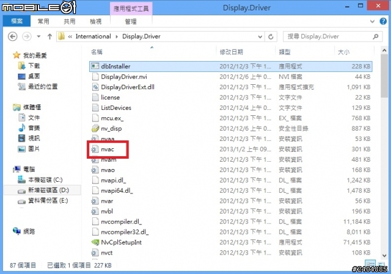The image size is (391, 274).
Task: Sort by the 修改日期 column header
Action: coord(231,52)
